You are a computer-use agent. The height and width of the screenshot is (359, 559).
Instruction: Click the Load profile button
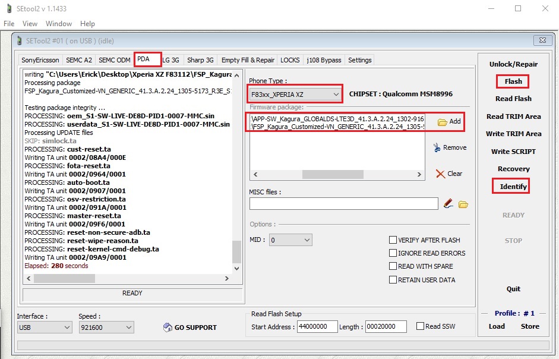pyautogui.click(x=497, y=326)
